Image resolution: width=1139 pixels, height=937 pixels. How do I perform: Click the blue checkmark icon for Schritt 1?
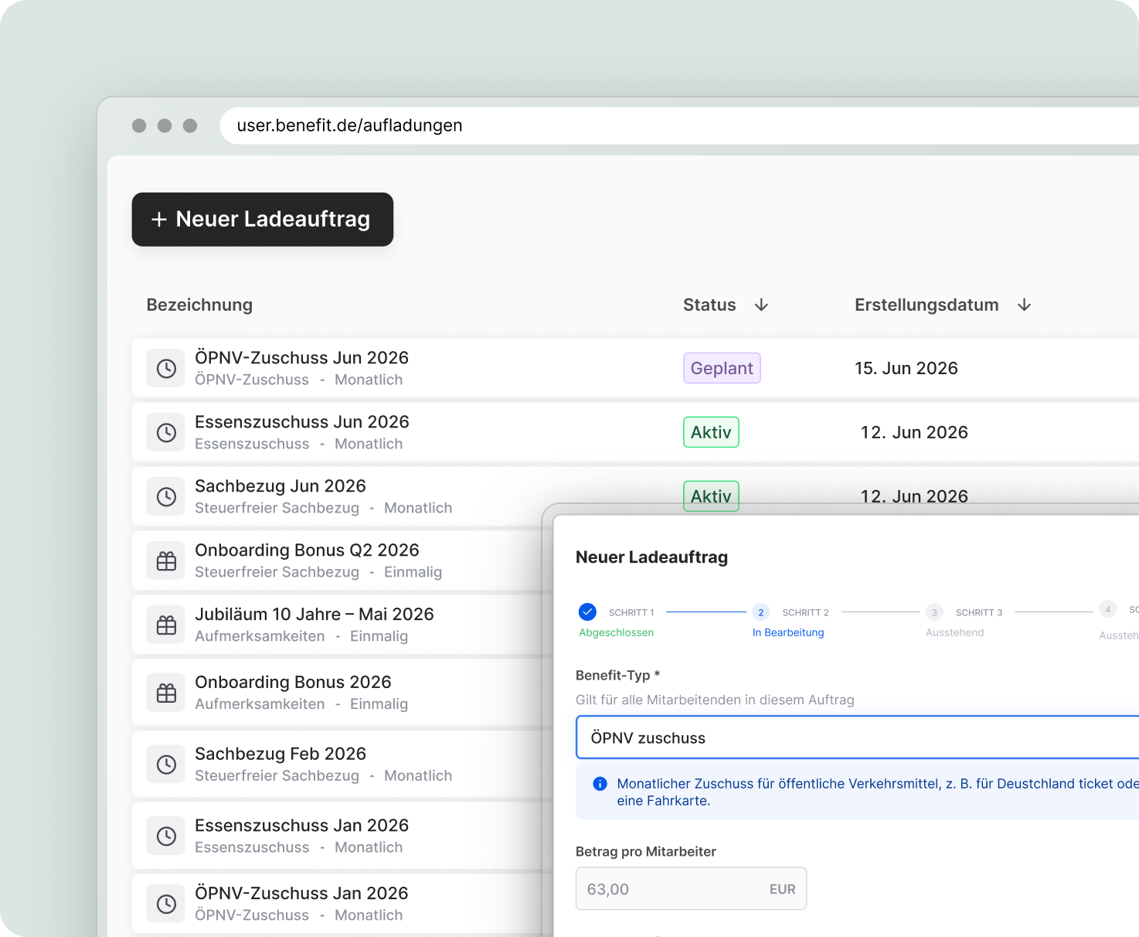coord(587,612)
